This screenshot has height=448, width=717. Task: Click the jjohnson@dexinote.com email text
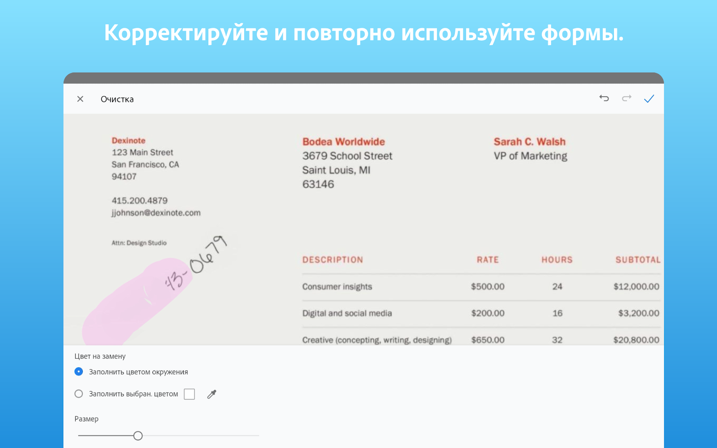[x=156, y=213]
